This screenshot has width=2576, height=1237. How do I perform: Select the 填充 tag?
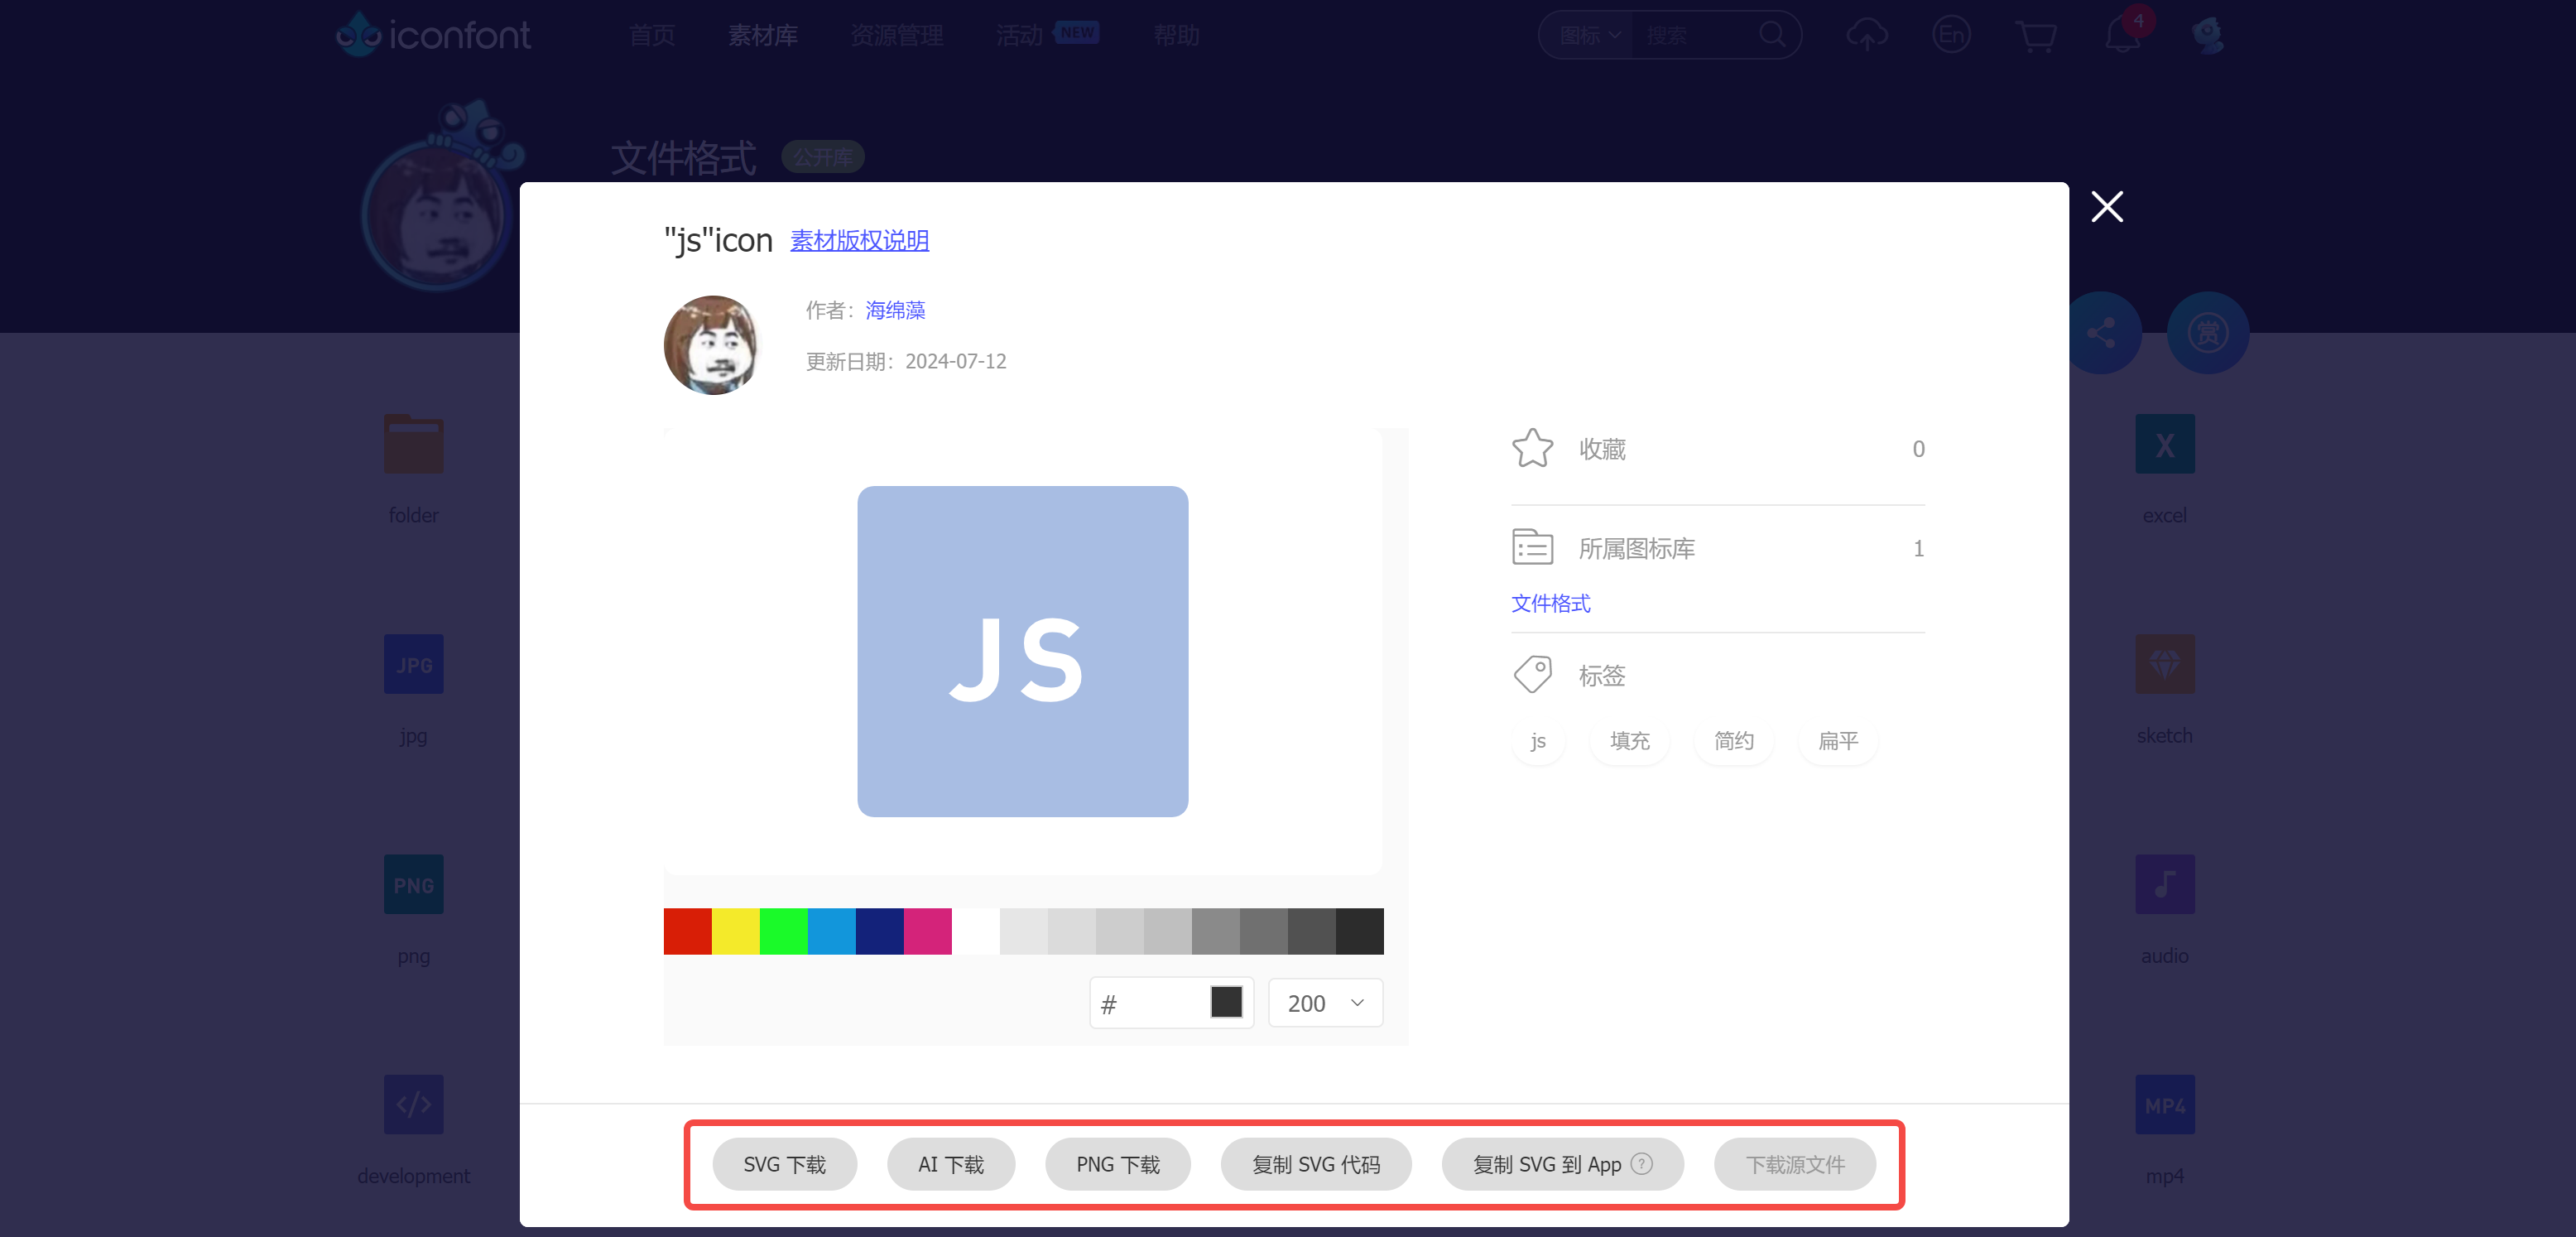click(x=1629, y=741)
